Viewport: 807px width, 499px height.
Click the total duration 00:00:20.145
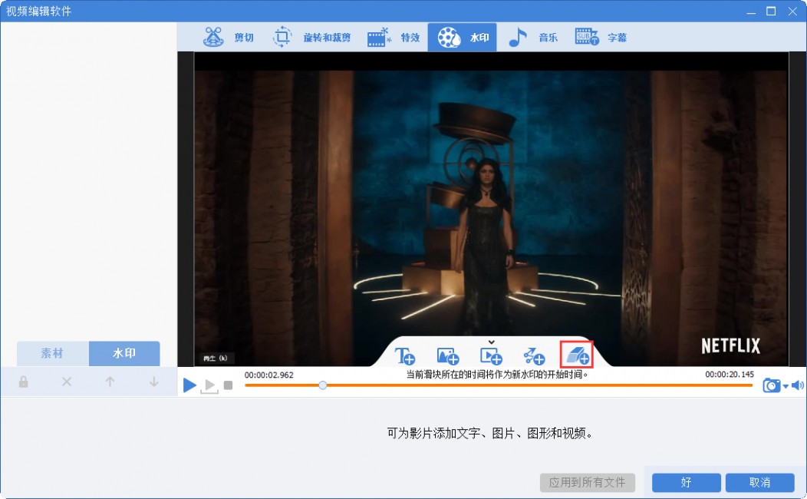pyautogui.click(x=730, y=375)
